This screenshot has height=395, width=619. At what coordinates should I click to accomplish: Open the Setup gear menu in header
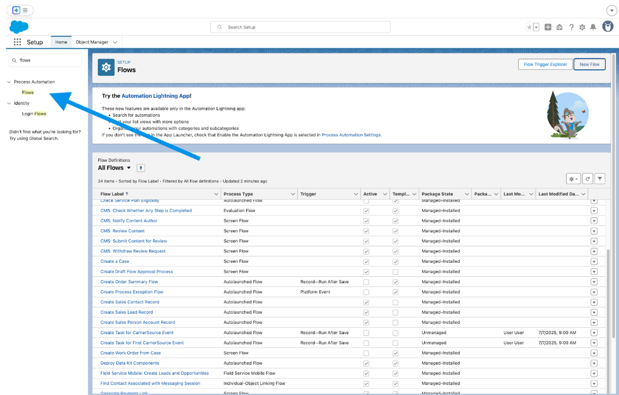[x=582, y=27]
